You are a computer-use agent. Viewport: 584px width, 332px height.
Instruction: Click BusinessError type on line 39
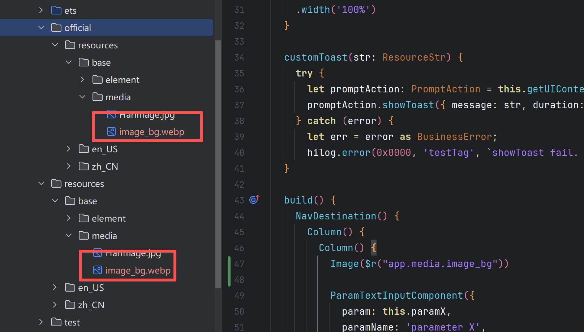[x=455, y=137]
